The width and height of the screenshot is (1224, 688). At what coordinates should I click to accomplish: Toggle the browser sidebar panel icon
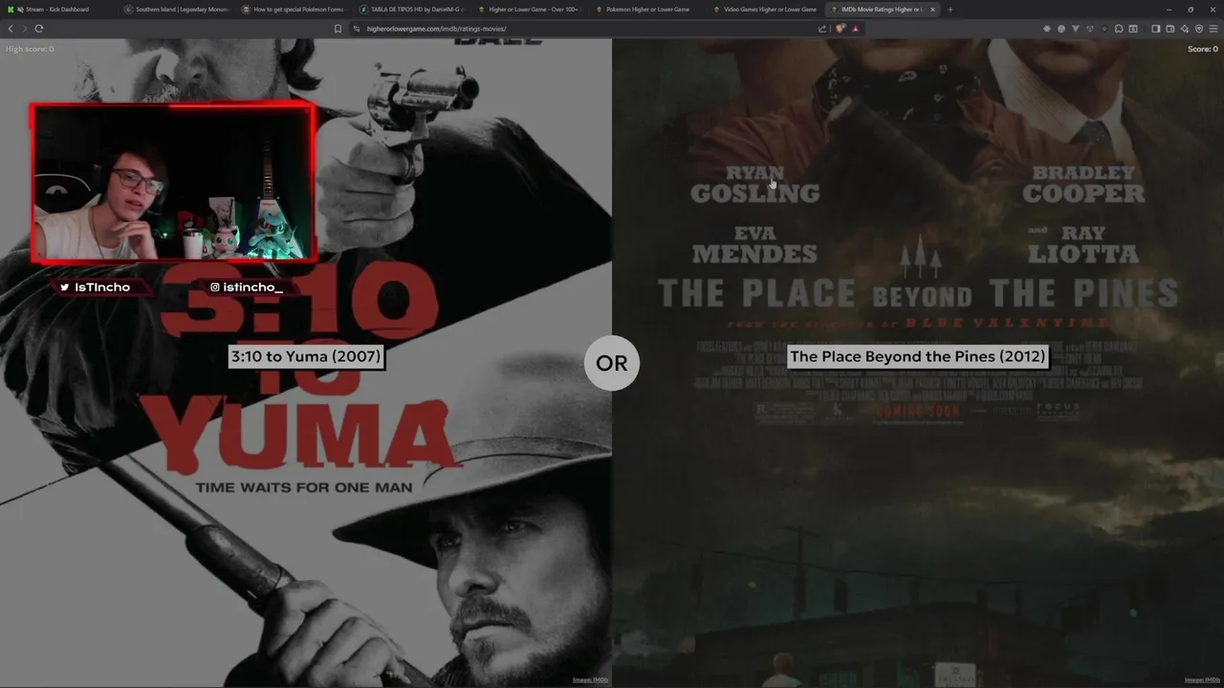[1156, 29]
